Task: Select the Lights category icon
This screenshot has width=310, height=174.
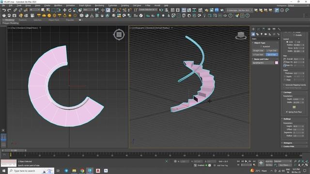Action: point(262,34)
